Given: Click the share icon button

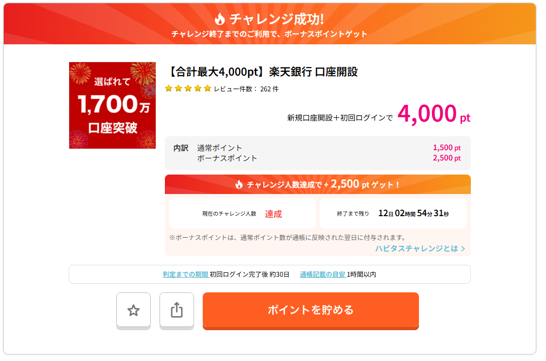Looking at the screenshot, I should [x=177, y=310].
